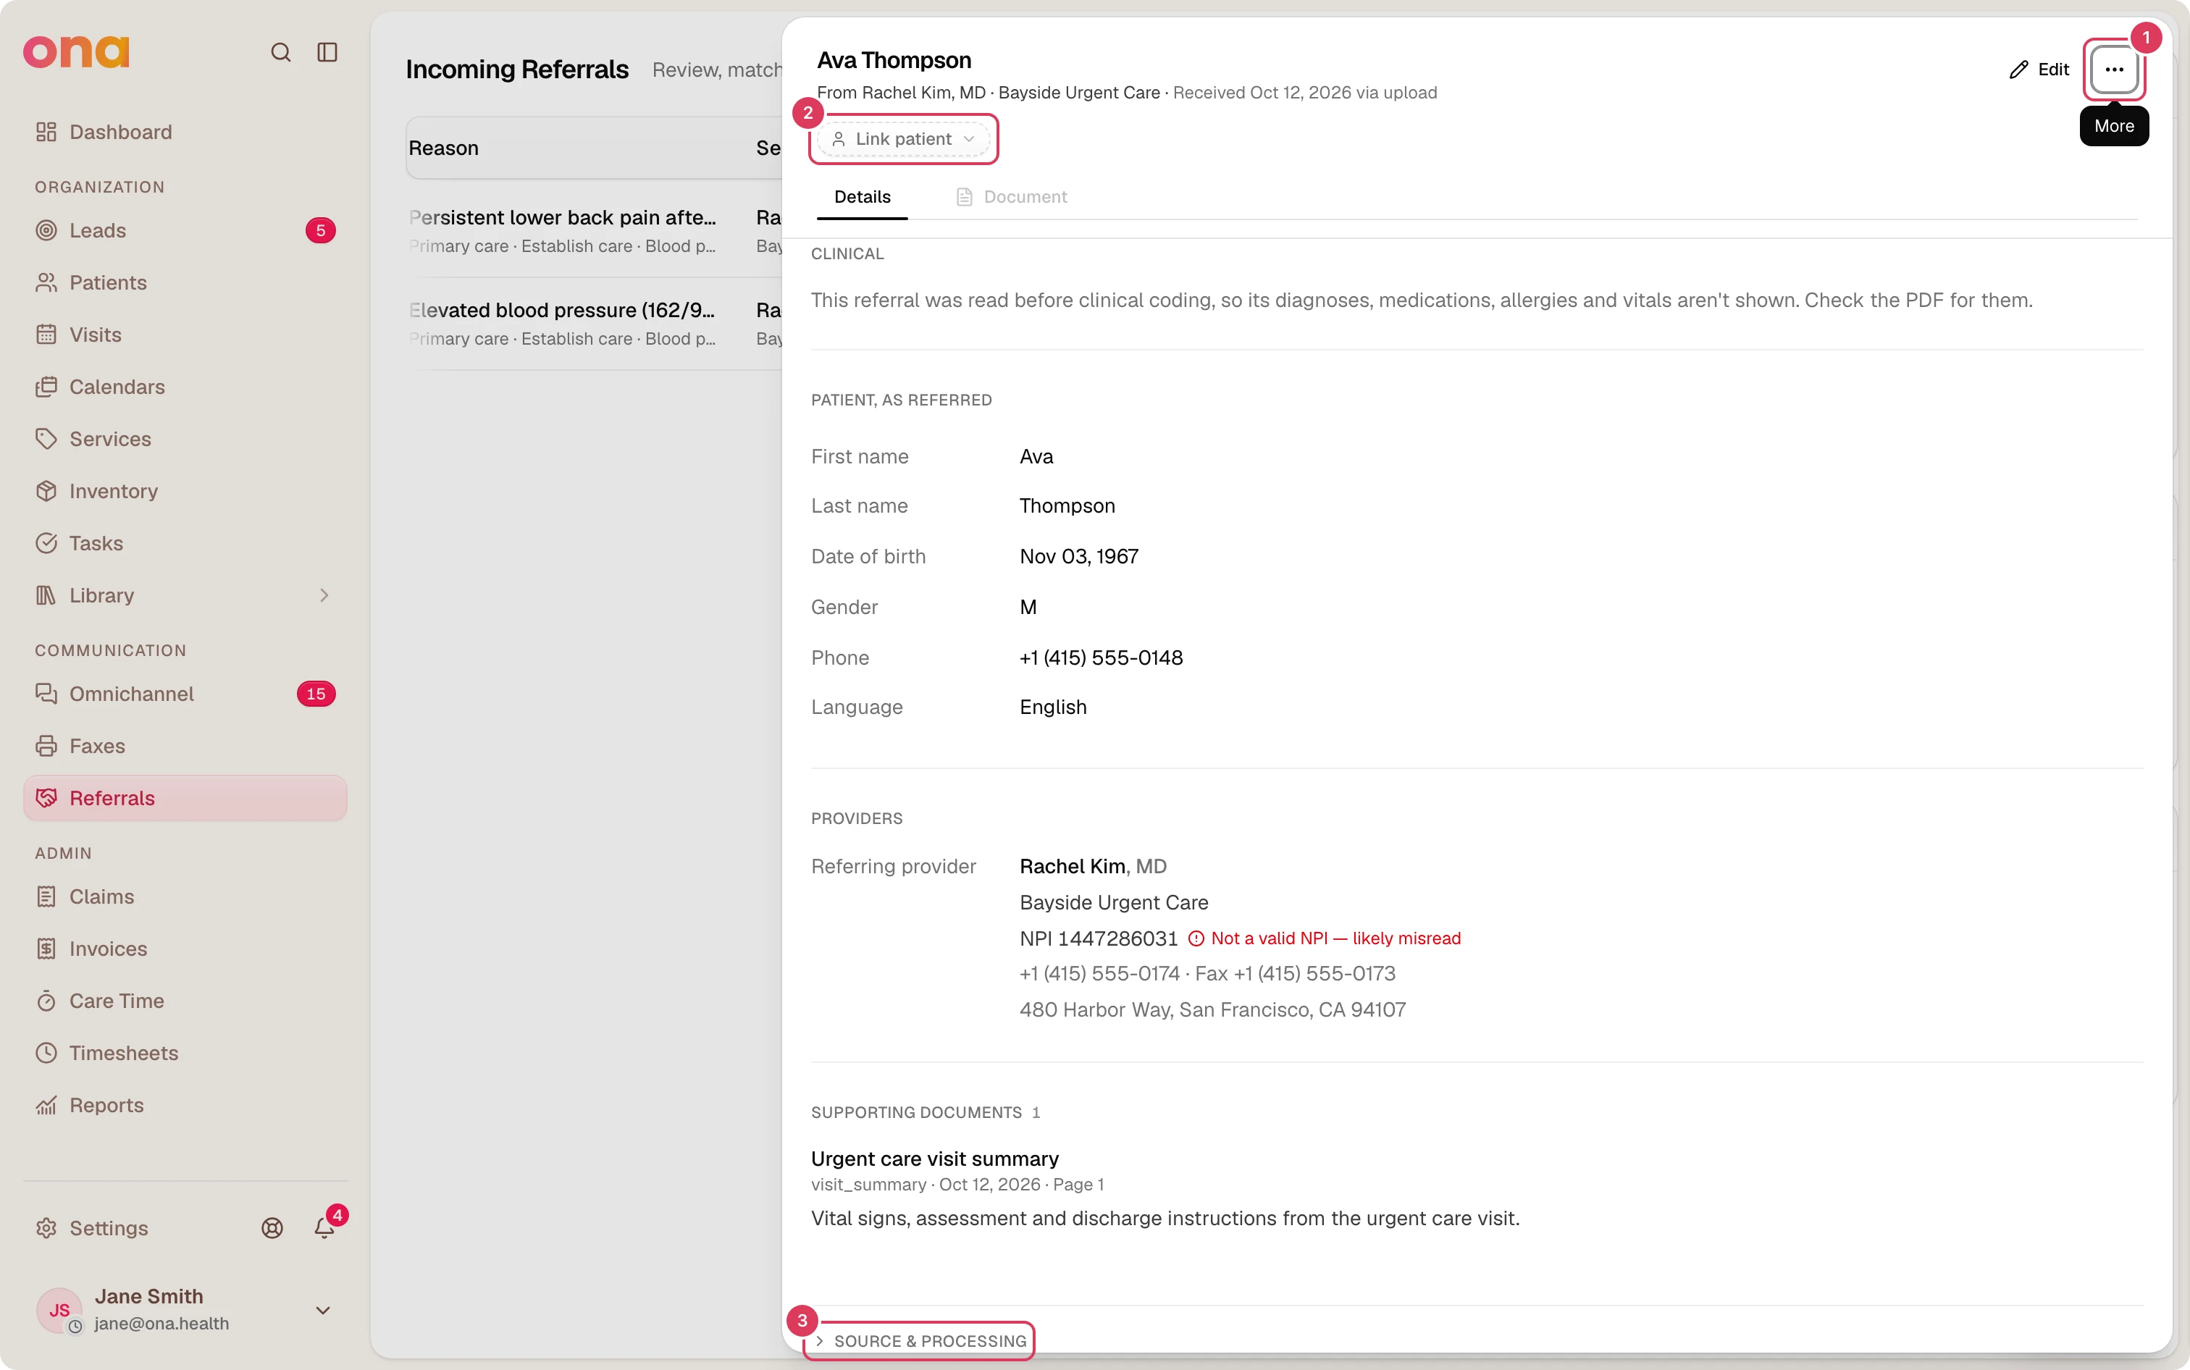Select the Details tab
The image size is (2190, 1370).
pyautogui.click(x=863, y=197)
